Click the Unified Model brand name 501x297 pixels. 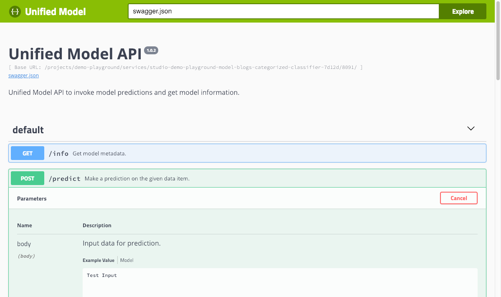55,11
